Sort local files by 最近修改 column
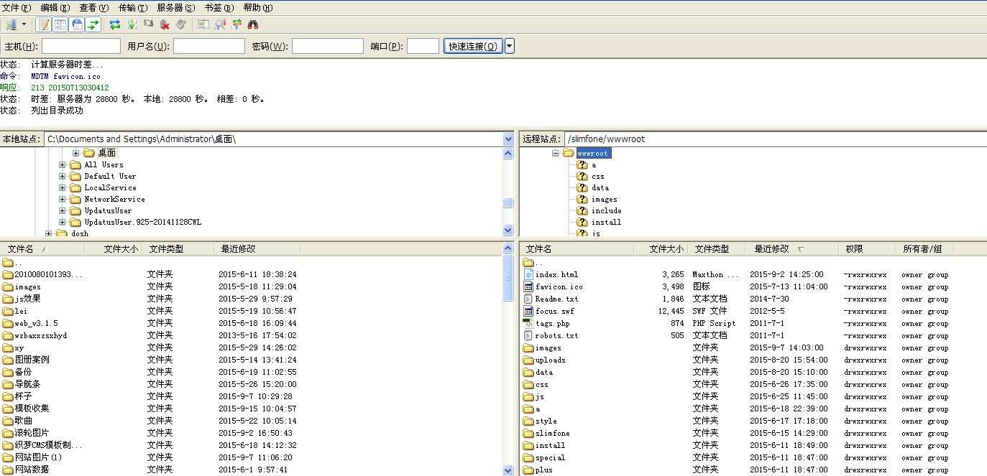This screenshot has height=476, width=987. (257, 249)
